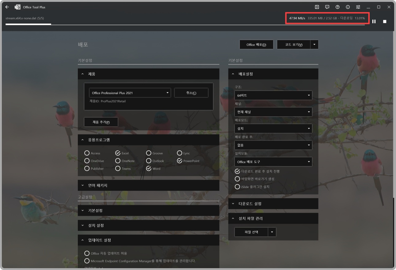
Task: Open the 구조 architecture dropdown showing 64비트
Action: tap(273, 95)
